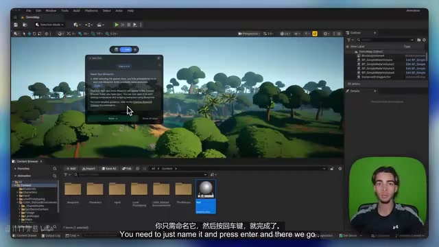
Task: Select InstancedFoliageActor in the Outliner
Action: point(376,77)
